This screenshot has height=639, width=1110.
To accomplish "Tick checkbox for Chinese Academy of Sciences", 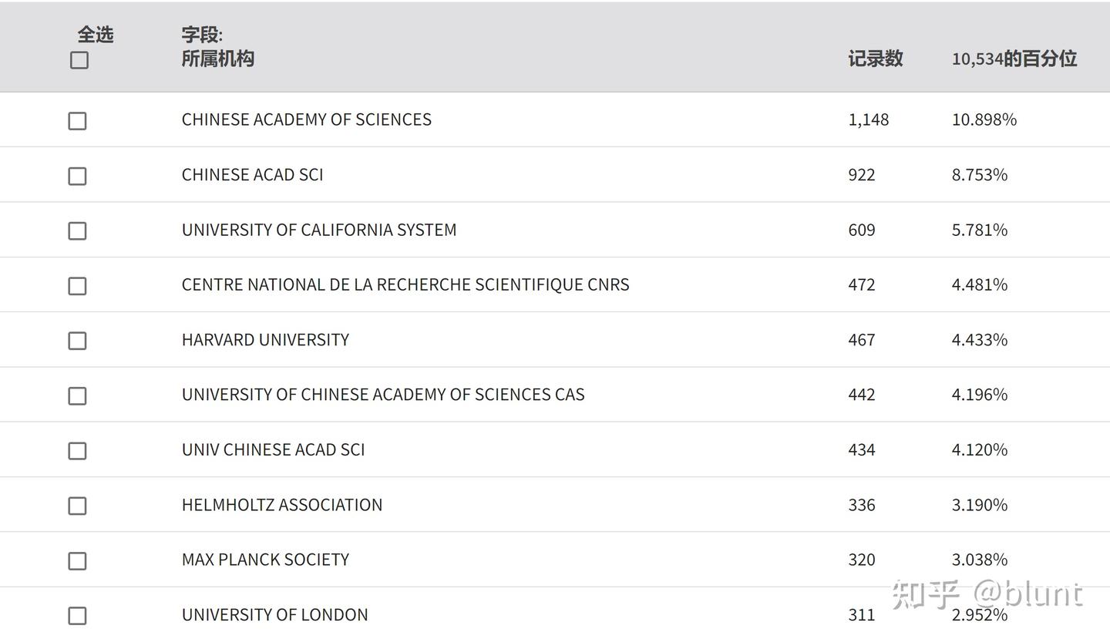I will tap(77, 121).
